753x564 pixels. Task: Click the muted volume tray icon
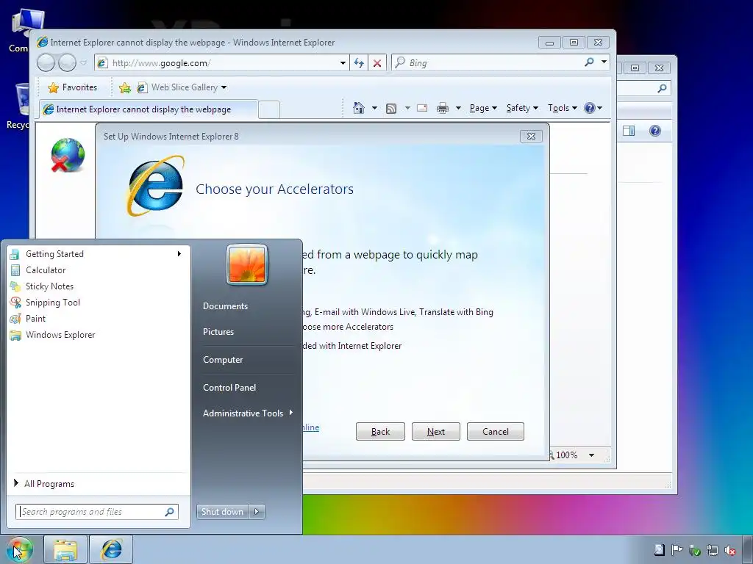pyautogui.click(x=730, y=551)
